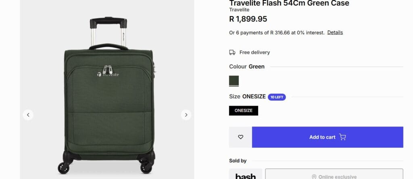This screenshot has width=413, height=179.
Task: Open the payment Details link
Action: click(x=335, y=33)
